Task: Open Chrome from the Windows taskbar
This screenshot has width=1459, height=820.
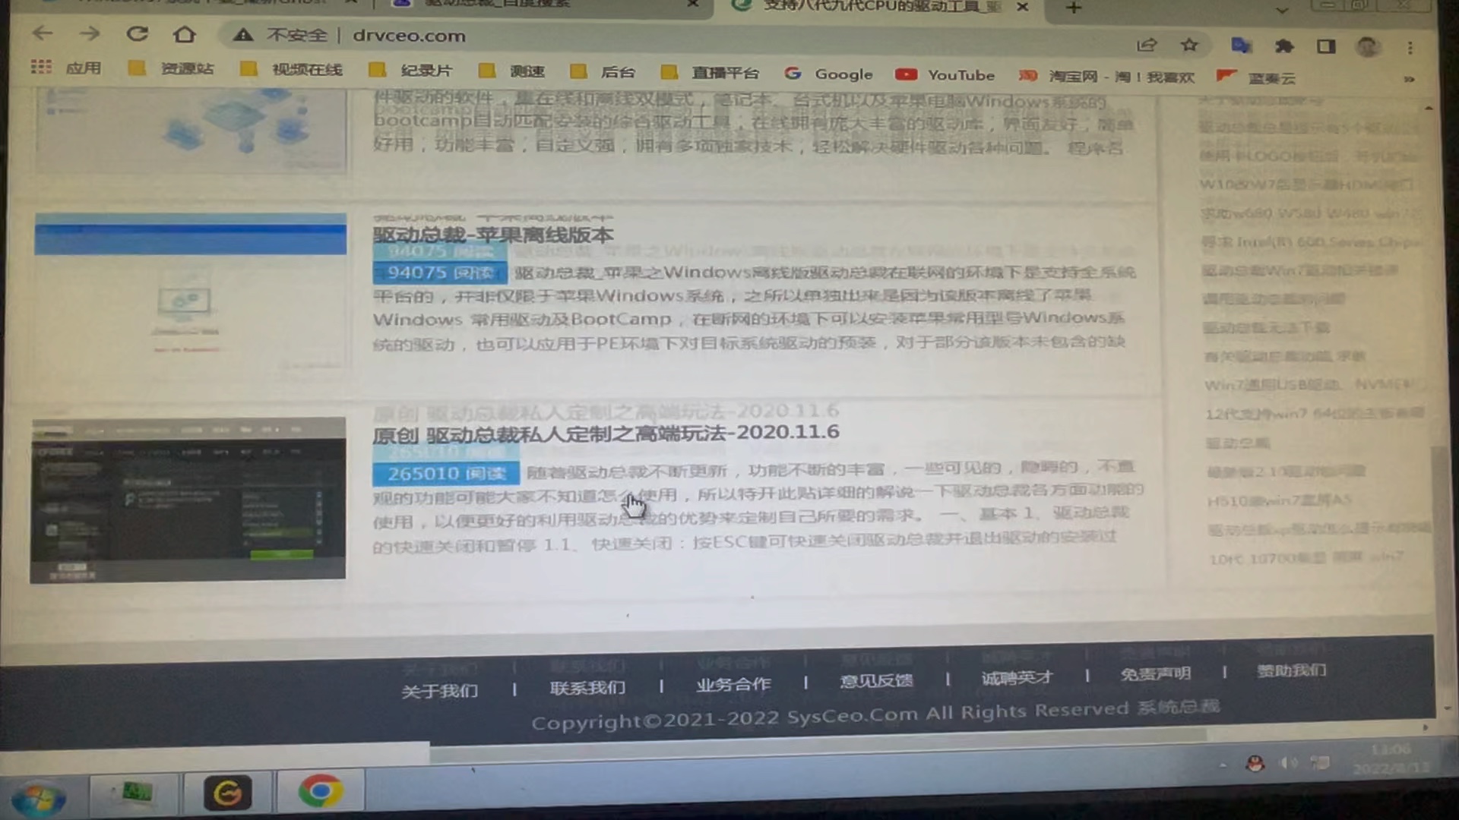Action: coord(320,792)
